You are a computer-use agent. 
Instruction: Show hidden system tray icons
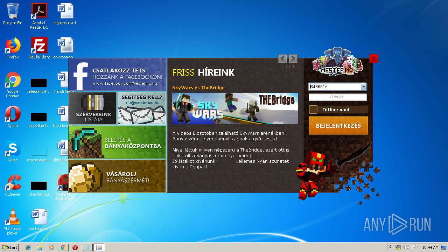[x=390, y=247]
